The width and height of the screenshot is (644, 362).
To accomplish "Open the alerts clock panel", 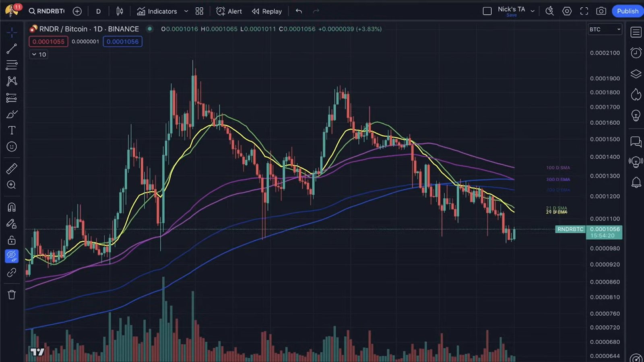I will coord(636,53).
